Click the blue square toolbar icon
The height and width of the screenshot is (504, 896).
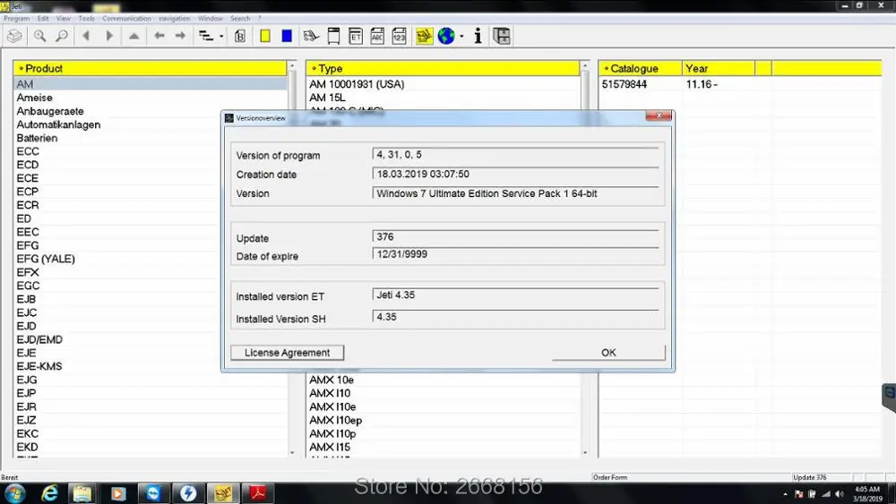click(287, 36)
